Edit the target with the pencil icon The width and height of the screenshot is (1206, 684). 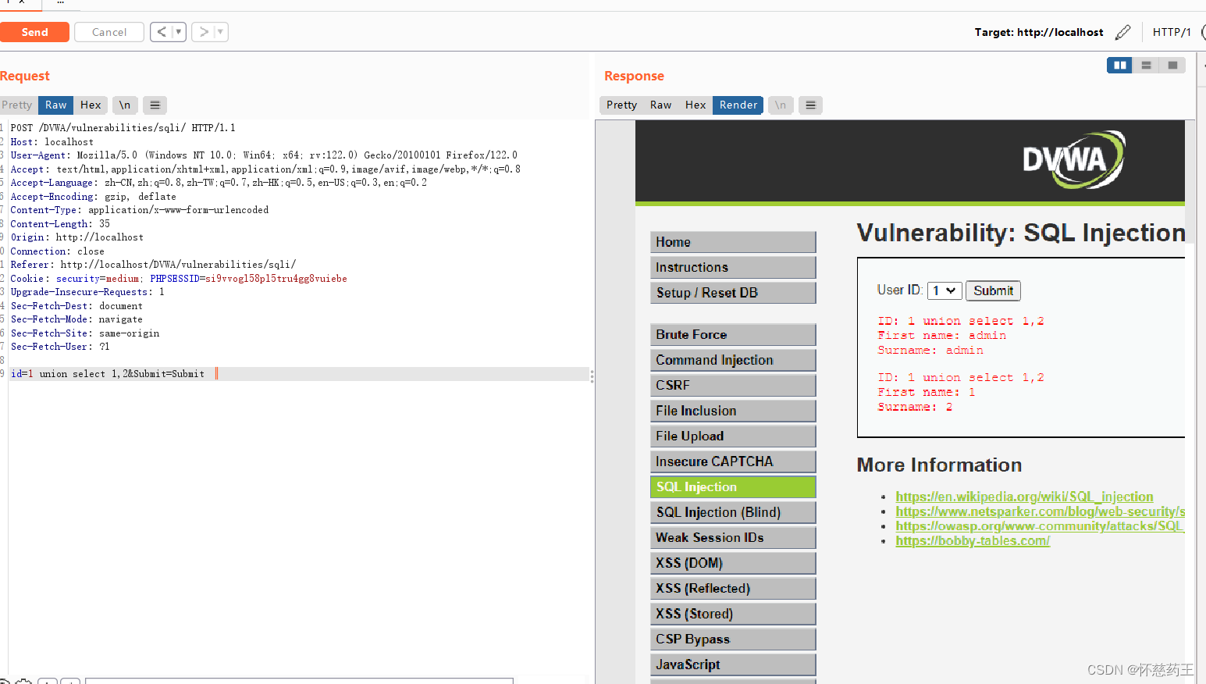point(1122,32)
